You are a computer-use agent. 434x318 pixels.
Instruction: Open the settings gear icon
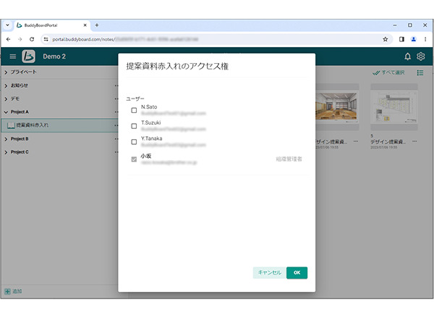point(421,57)
